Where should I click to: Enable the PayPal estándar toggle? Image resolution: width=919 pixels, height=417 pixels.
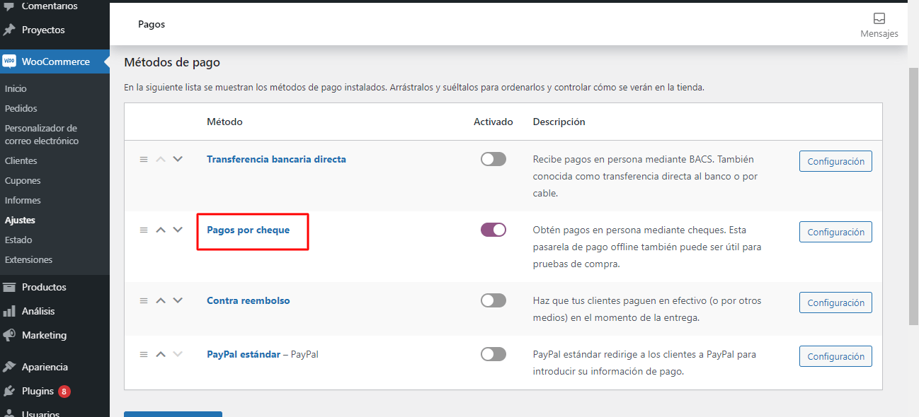493,354
